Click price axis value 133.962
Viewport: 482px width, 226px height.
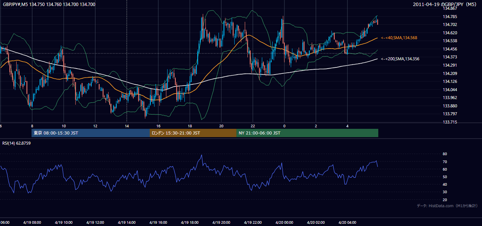[450, 98]
